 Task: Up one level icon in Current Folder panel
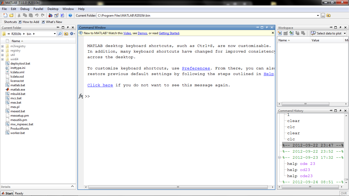(66, 34)
